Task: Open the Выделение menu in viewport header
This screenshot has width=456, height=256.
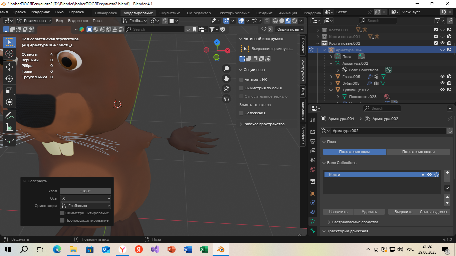Action: pos(78,21)
